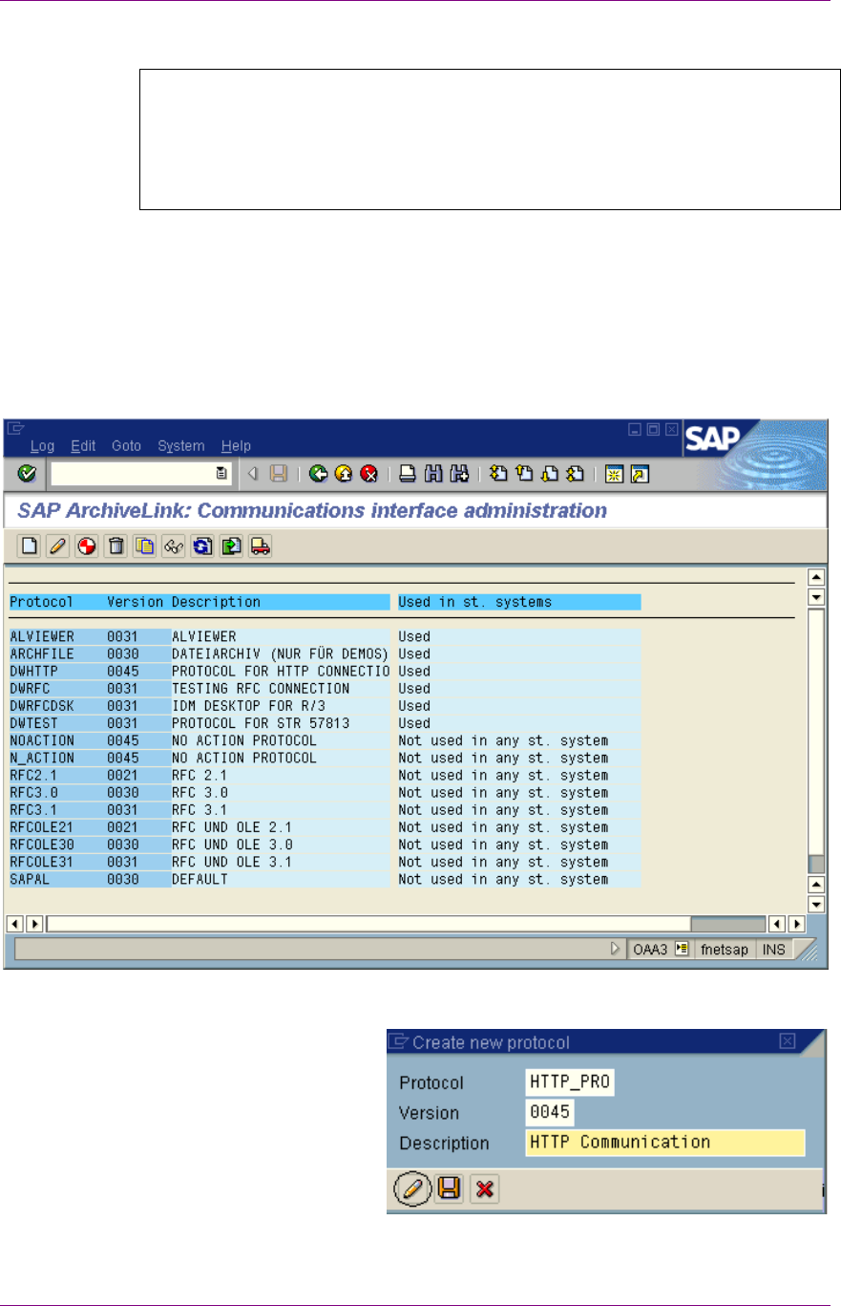
Task: Collapse the command field using the small left triangle
Action: (x=253, y=472)
